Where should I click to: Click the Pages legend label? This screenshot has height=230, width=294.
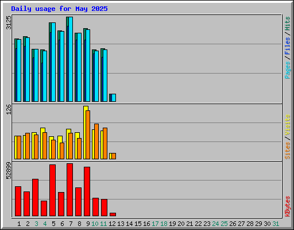(x=288, y=70)
